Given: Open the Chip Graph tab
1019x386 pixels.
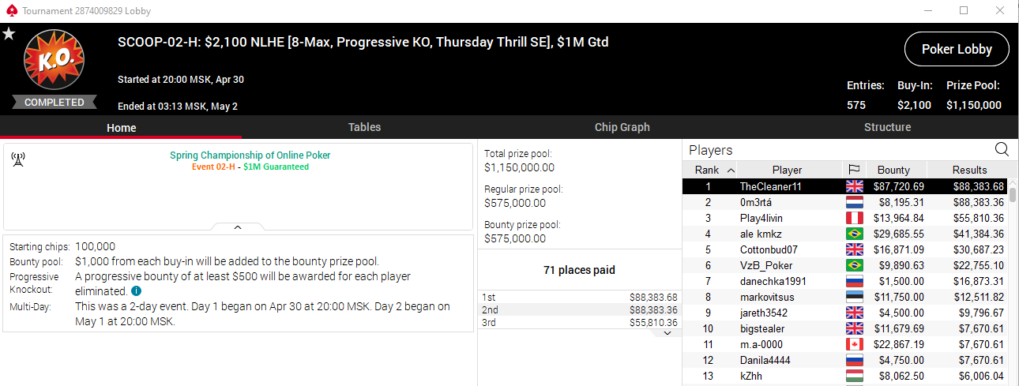Looking at the screenshot, I should coord(622,127).
